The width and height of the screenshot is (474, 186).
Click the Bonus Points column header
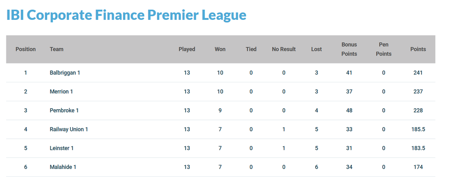(349, 49)
